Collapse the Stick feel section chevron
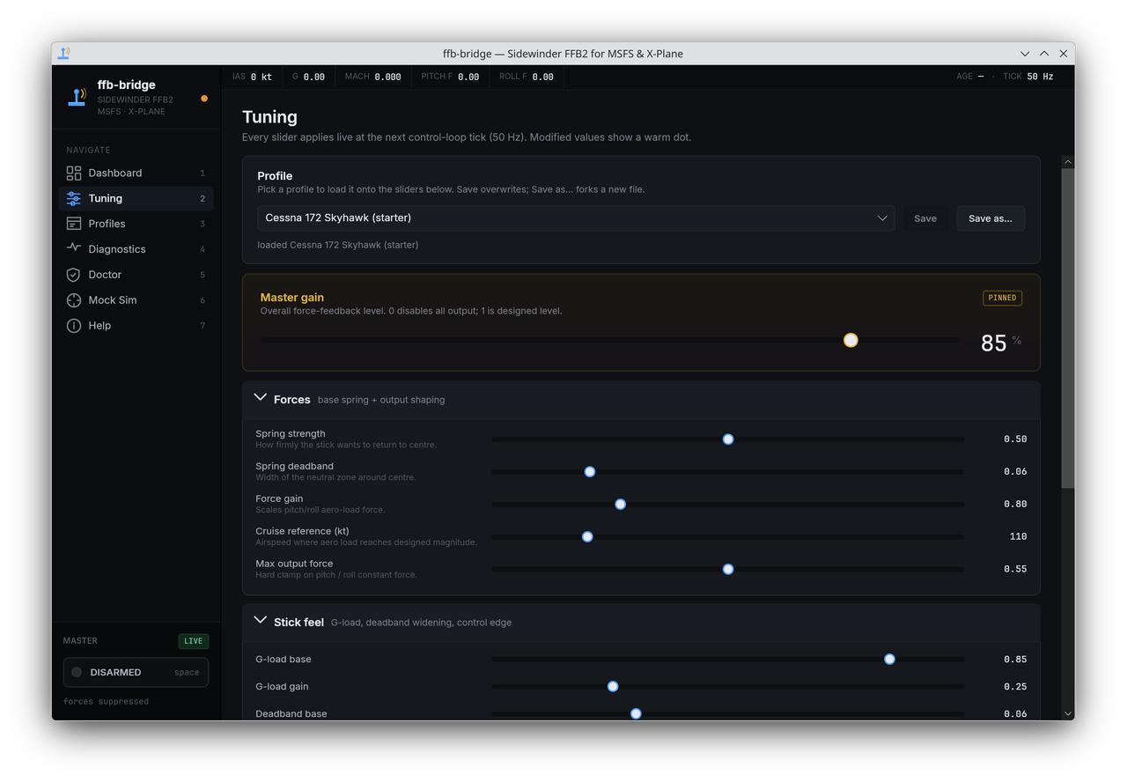The height and width of the screenshot is (782, 1127). (261, 621)
